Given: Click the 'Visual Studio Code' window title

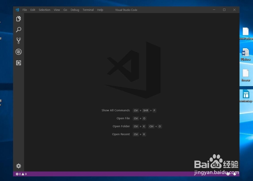Looking at the screenshot, I should (x=126, y=10).
